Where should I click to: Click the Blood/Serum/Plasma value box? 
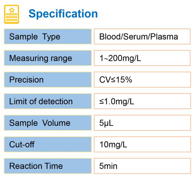pyautogui.click(x=142, y=36)
